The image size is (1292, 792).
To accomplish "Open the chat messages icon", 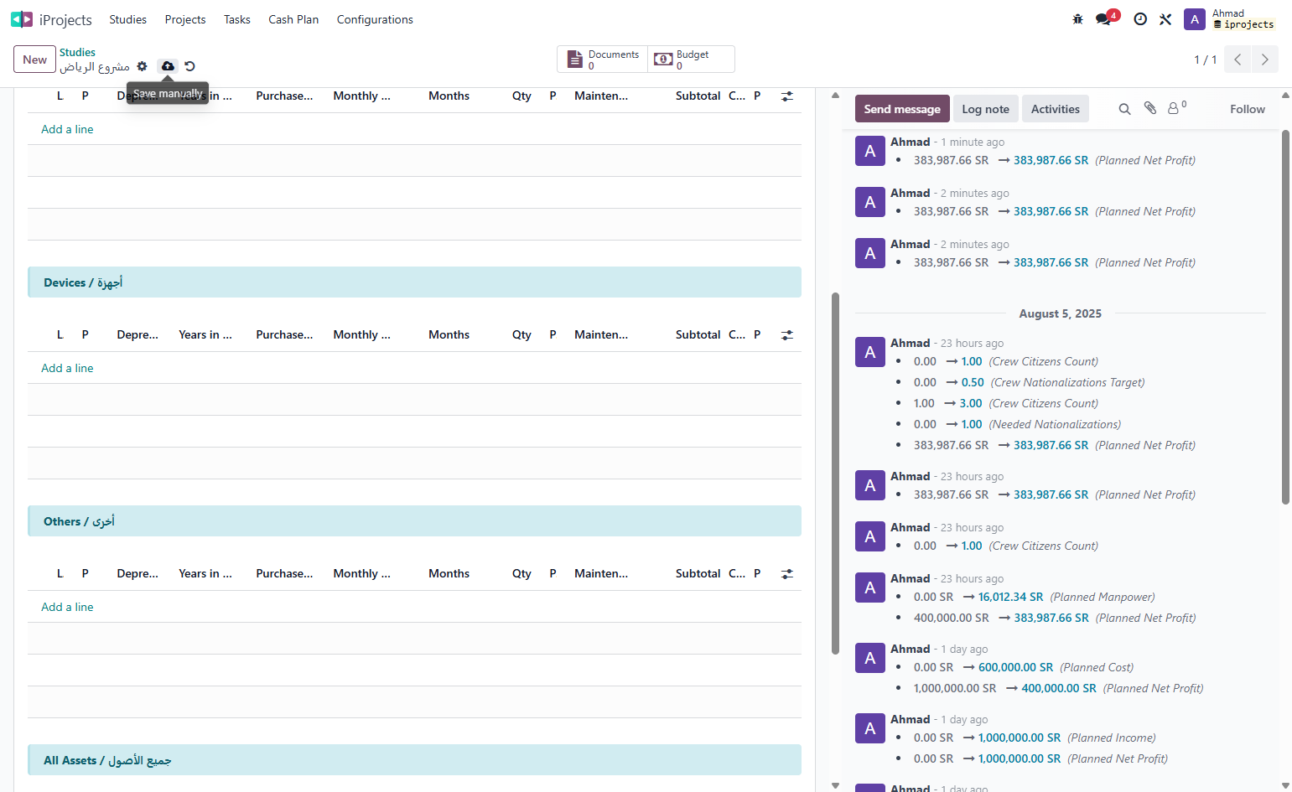I will pos(1103,19).
